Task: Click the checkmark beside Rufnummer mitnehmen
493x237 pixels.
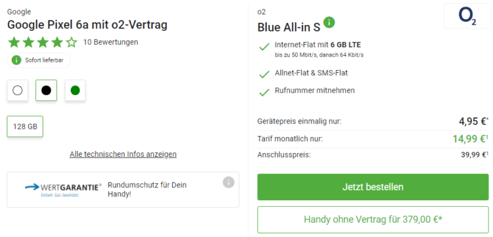Action: (264, 92)
